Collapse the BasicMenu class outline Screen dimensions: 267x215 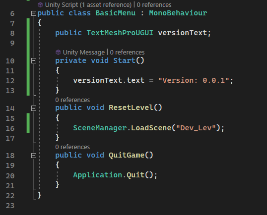(34, 13)
